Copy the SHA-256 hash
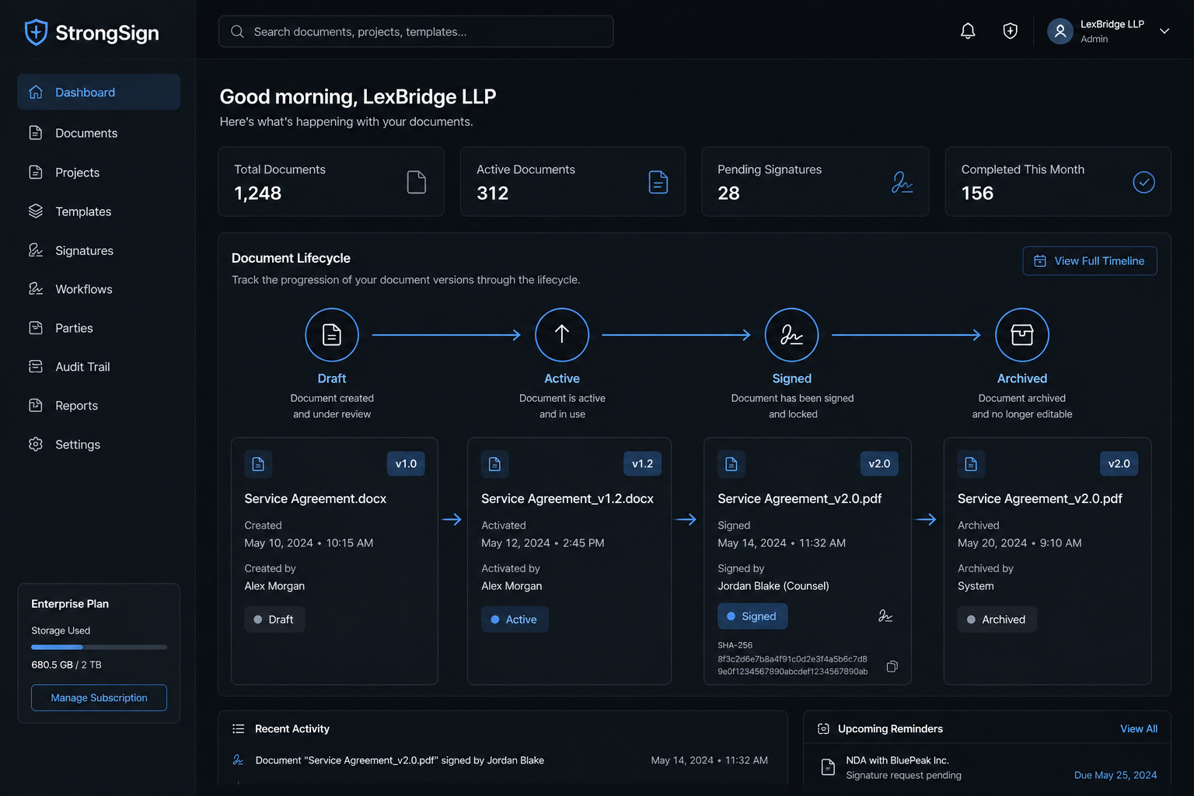 892,666
